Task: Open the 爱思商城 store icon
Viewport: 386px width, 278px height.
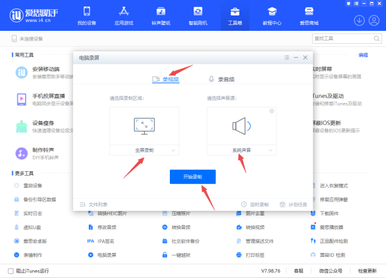Action: pyautogui.click(x=309, y=12)
